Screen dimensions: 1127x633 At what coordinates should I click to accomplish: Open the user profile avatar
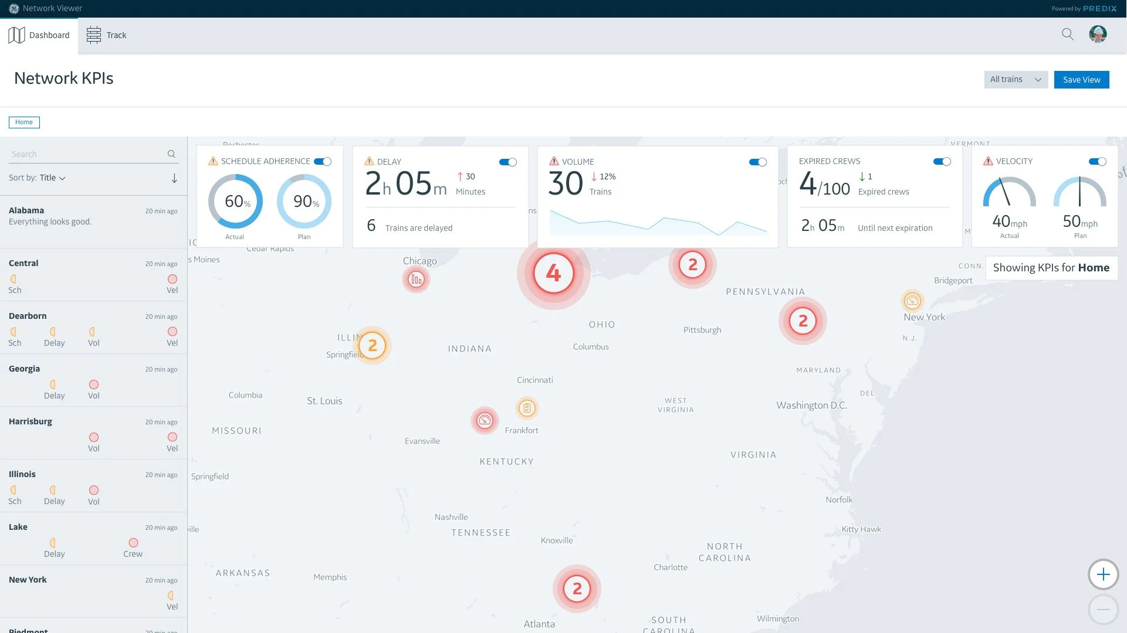tap(1098, 35)
